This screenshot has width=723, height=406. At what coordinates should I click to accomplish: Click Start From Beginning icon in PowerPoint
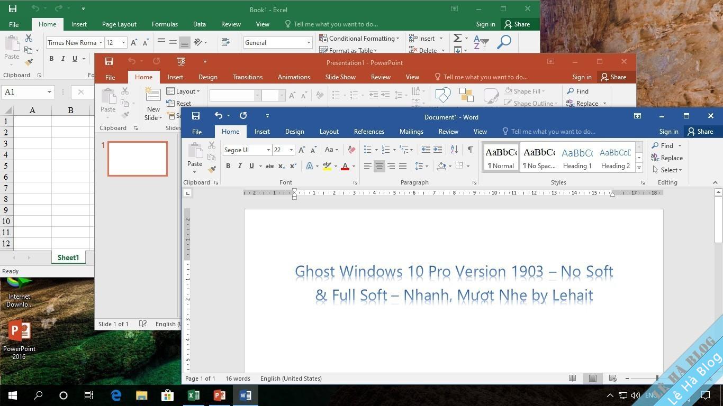pos(181,61)
